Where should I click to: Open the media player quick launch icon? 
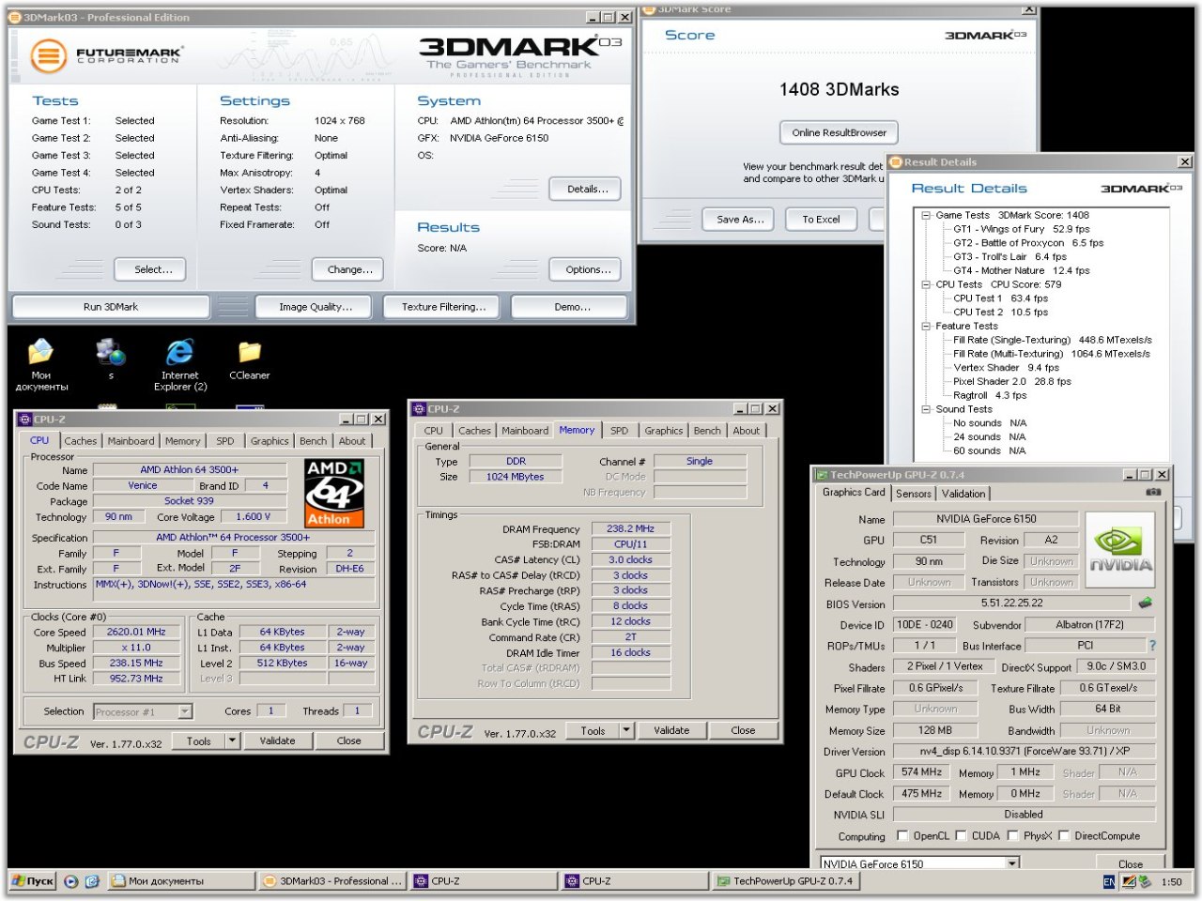pos(71,881)
